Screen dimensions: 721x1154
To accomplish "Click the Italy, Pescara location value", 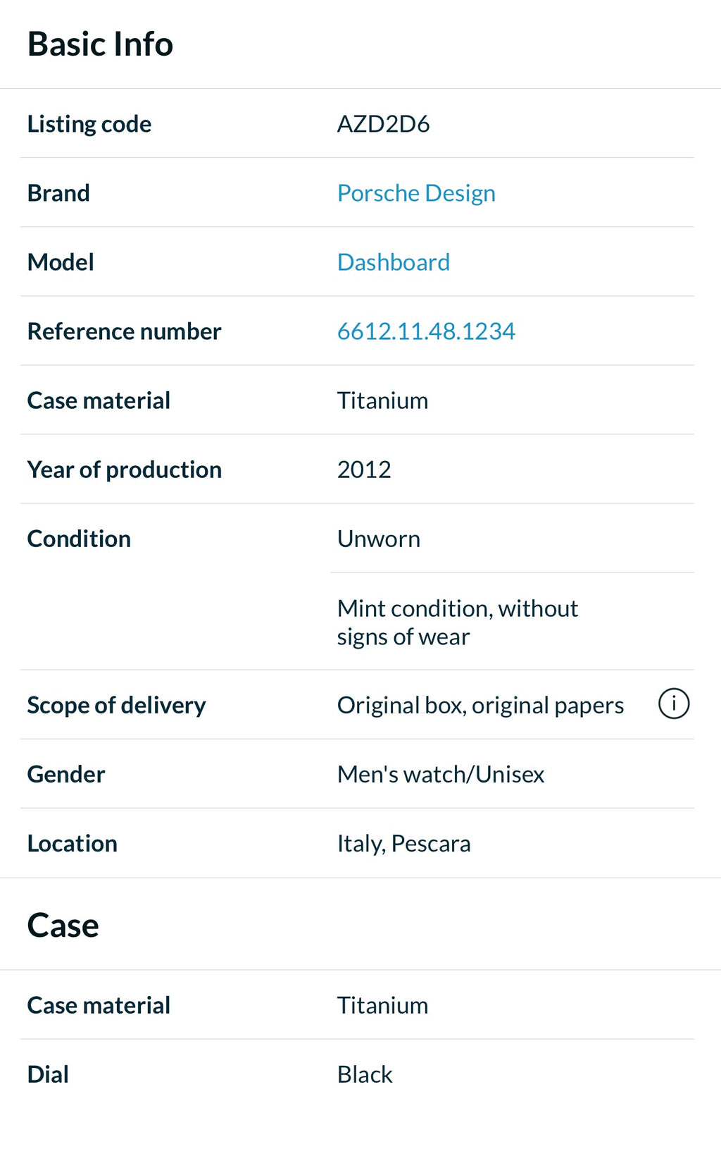I will tap(403, 843).
